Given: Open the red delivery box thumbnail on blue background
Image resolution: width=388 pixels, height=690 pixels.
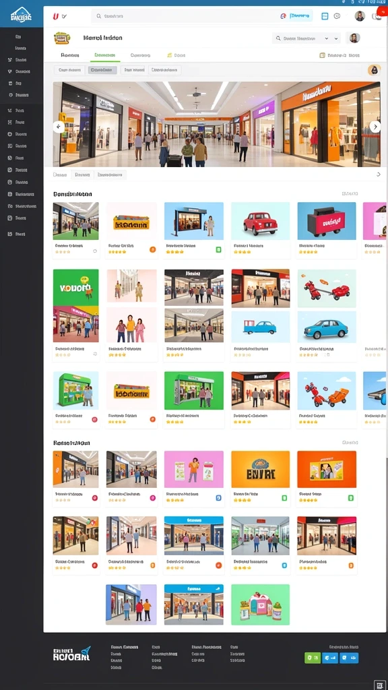Looking at the screenshot, I should [x=327, y=221].
